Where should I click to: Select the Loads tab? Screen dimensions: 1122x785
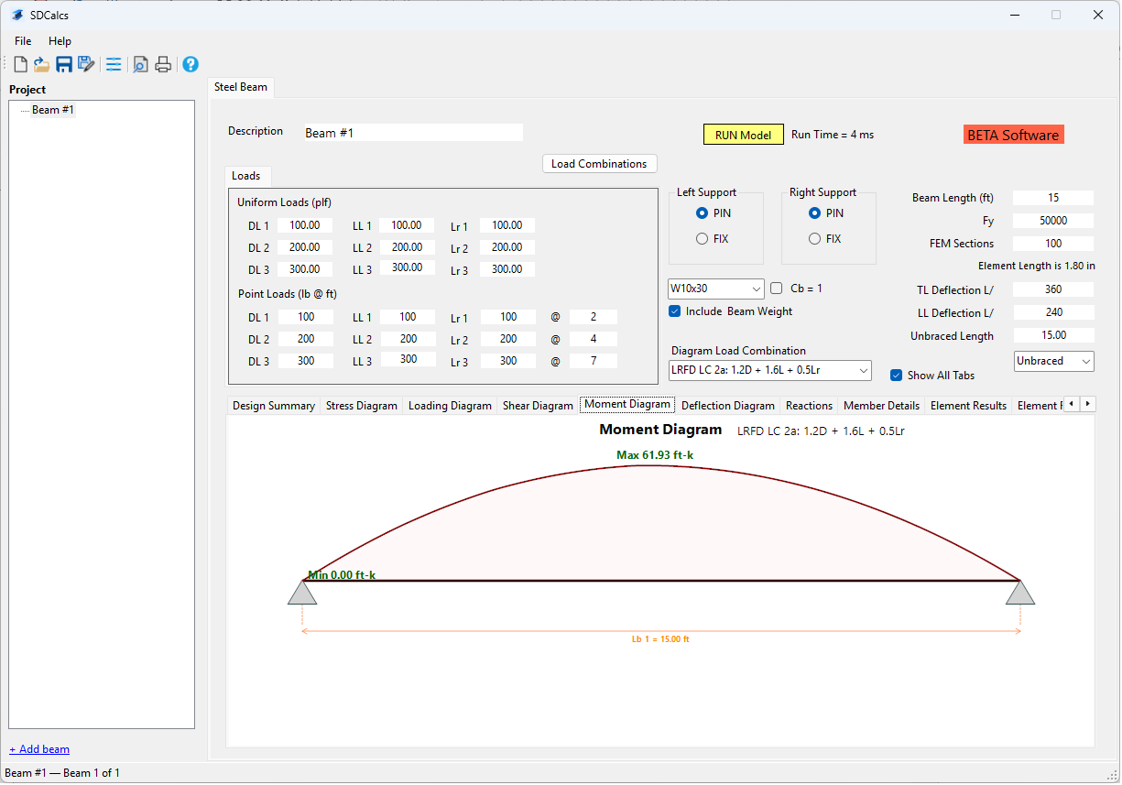click(x=245, y=176)
